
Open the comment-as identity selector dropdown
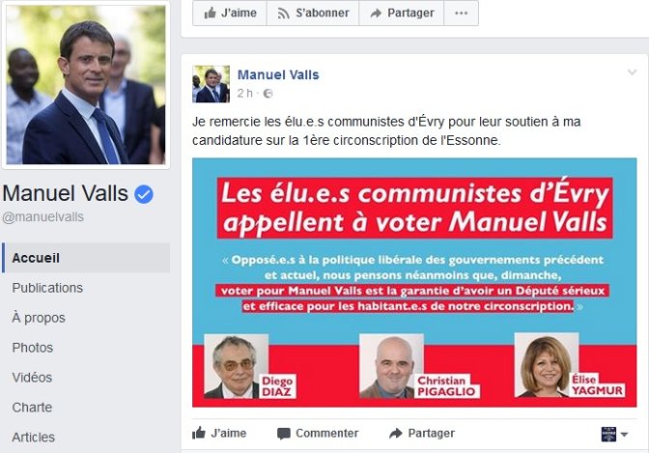point(614,434)
